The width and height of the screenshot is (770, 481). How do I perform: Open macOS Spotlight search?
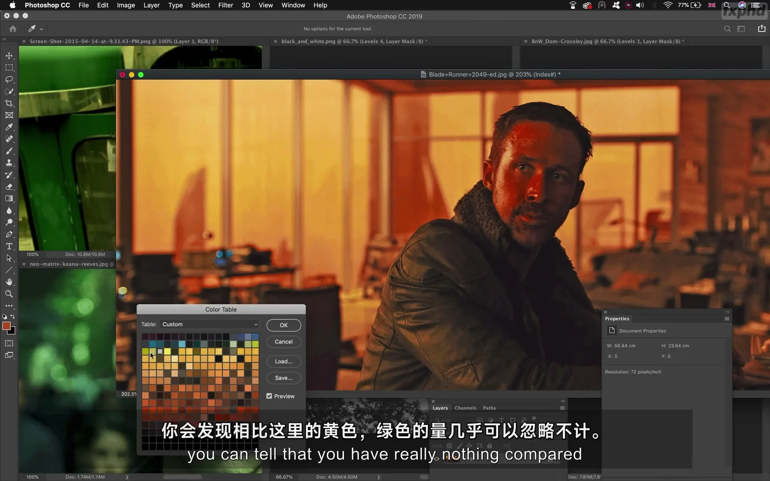[727, 5]
